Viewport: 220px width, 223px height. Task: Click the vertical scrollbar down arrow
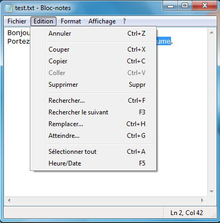point(211,192)
